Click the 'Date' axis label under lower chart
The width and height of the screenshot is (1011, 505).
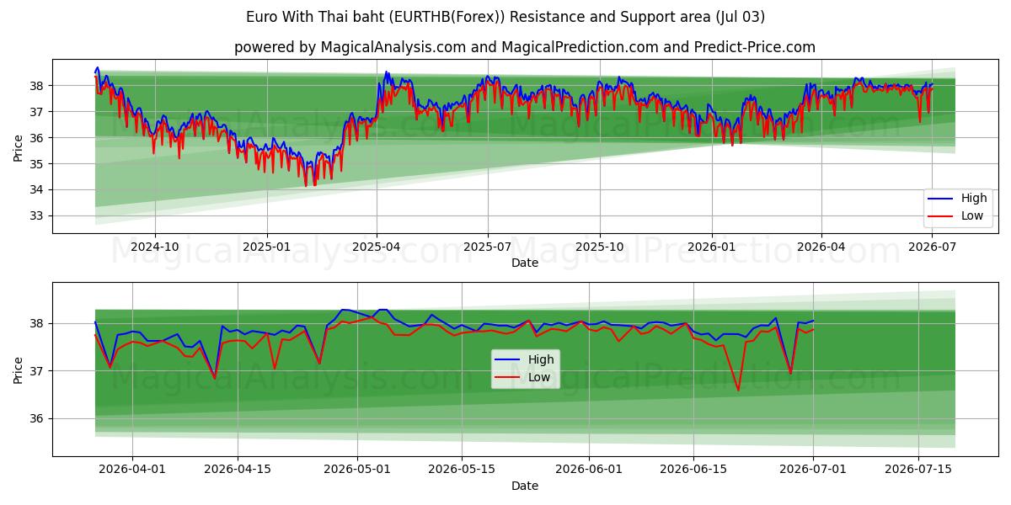point(525,486)
